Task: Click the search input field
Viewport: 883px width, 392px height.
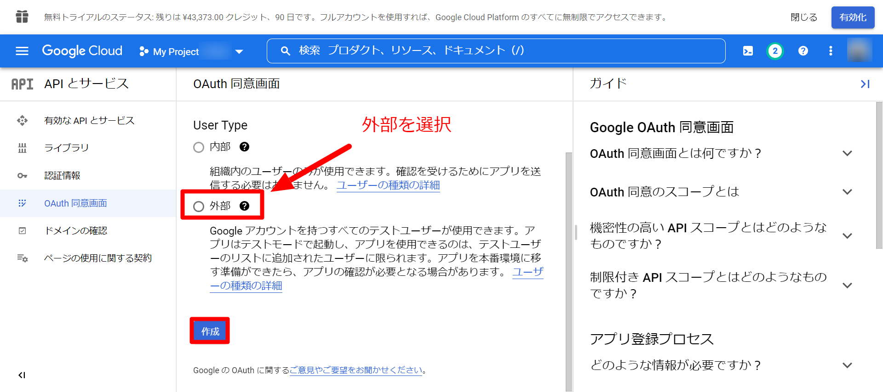Action: pos(496,51)
